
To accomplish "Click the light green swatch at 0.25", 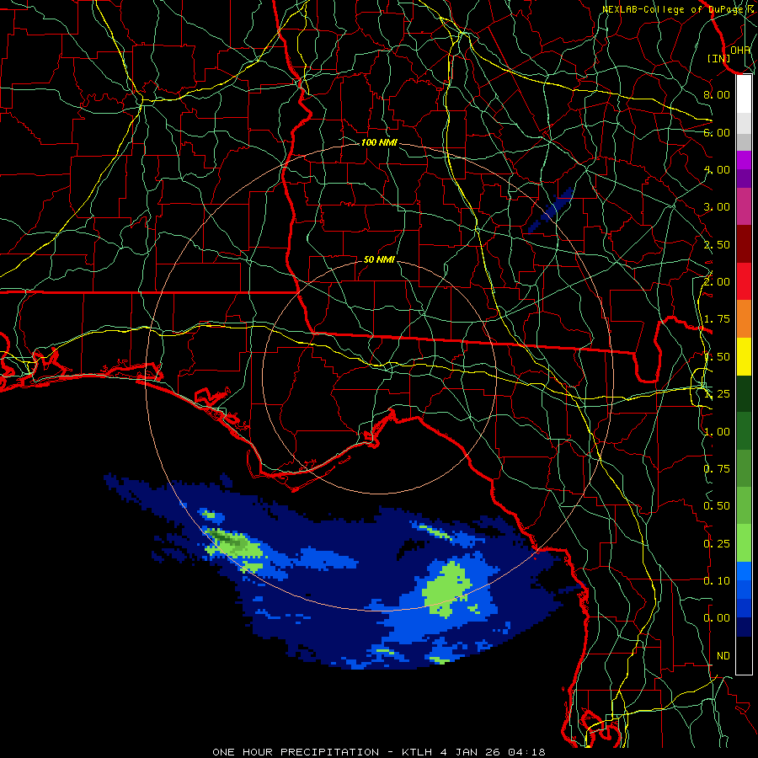I will pyautogui.click(x=744, y=543).
